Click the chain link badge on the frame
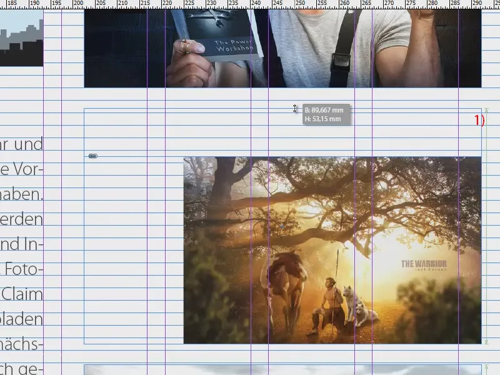The width and height of the screenshot is (500, 375). 92,156
